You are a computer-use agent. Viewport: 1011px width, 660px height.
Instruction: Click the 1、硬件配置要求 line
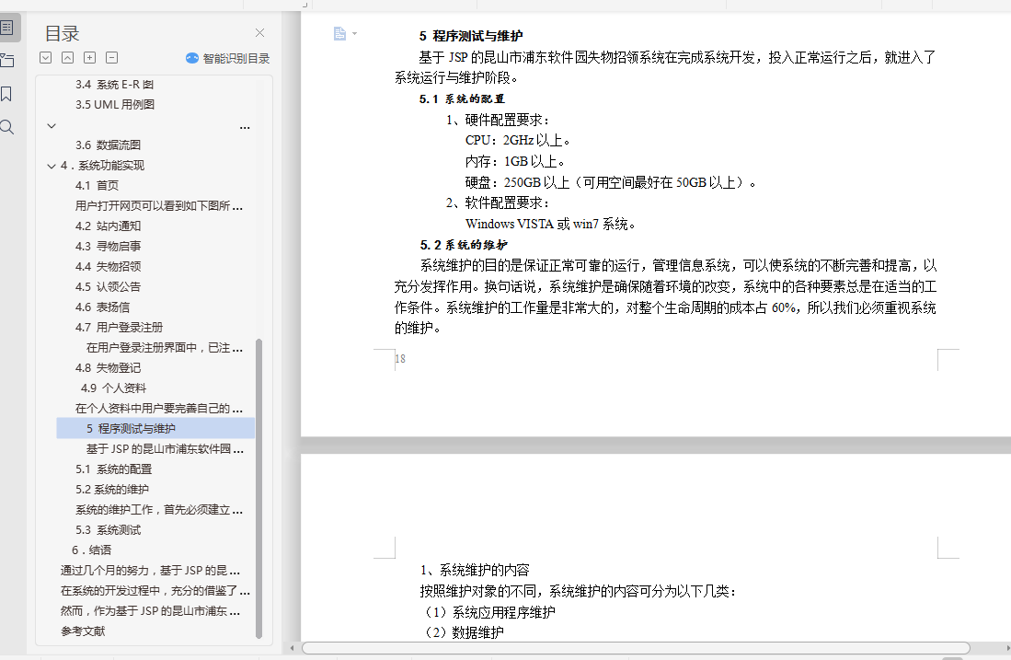pos(497,120)
